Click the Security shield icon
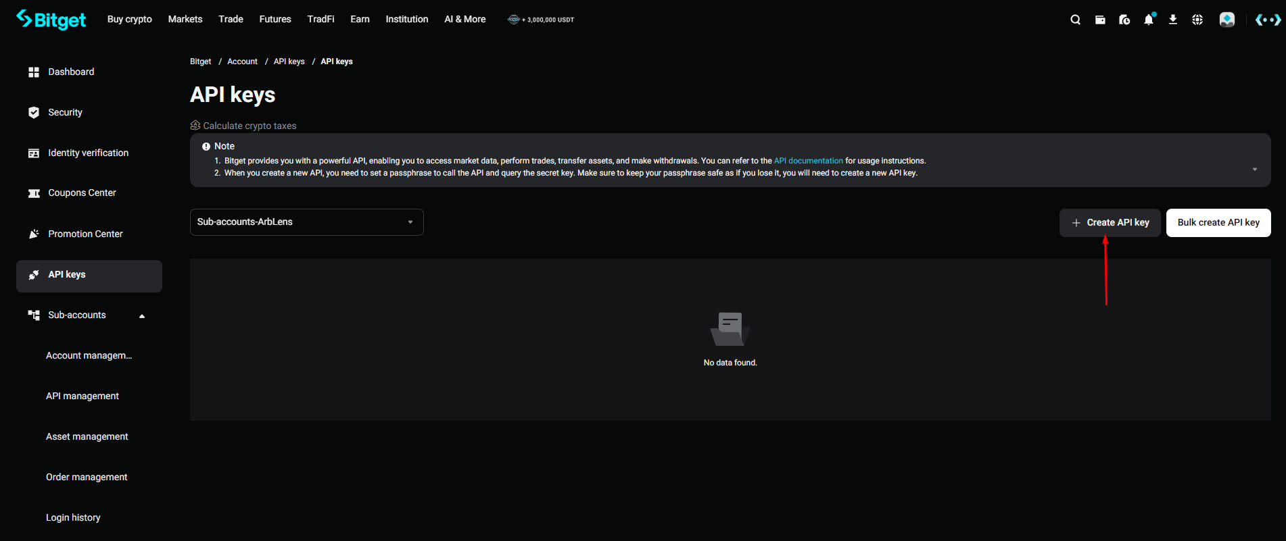This screenshot has height=541, width=1286. pyautogui.click(x=34, y=113)
